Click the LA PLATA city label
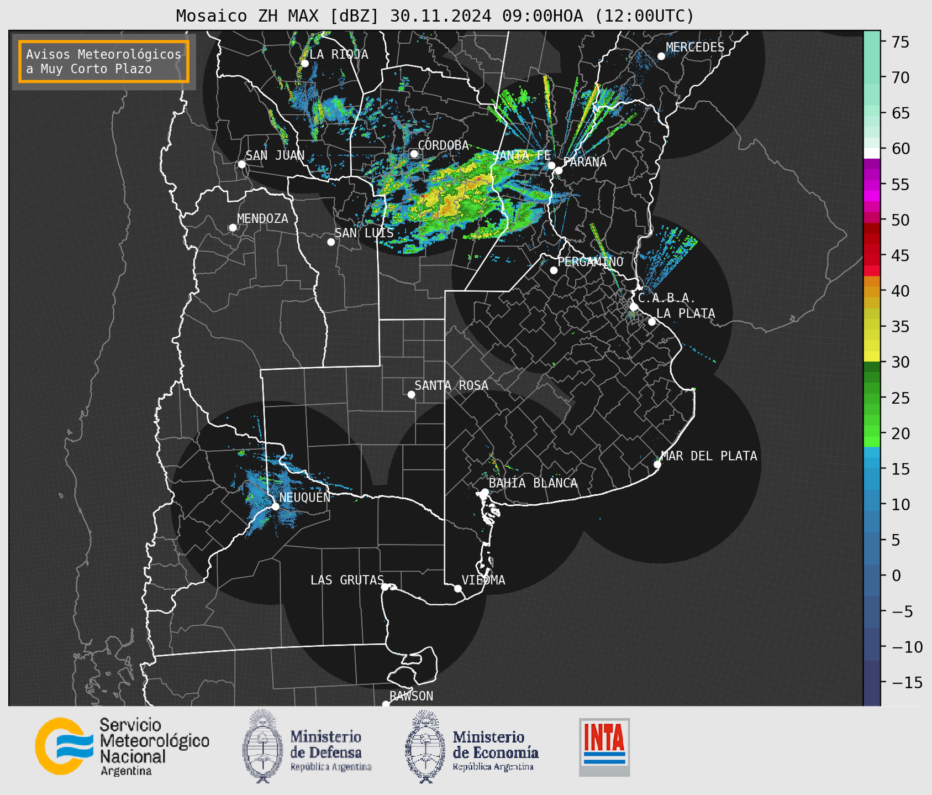This screenshot has height=795, width=932. (686, 313)
